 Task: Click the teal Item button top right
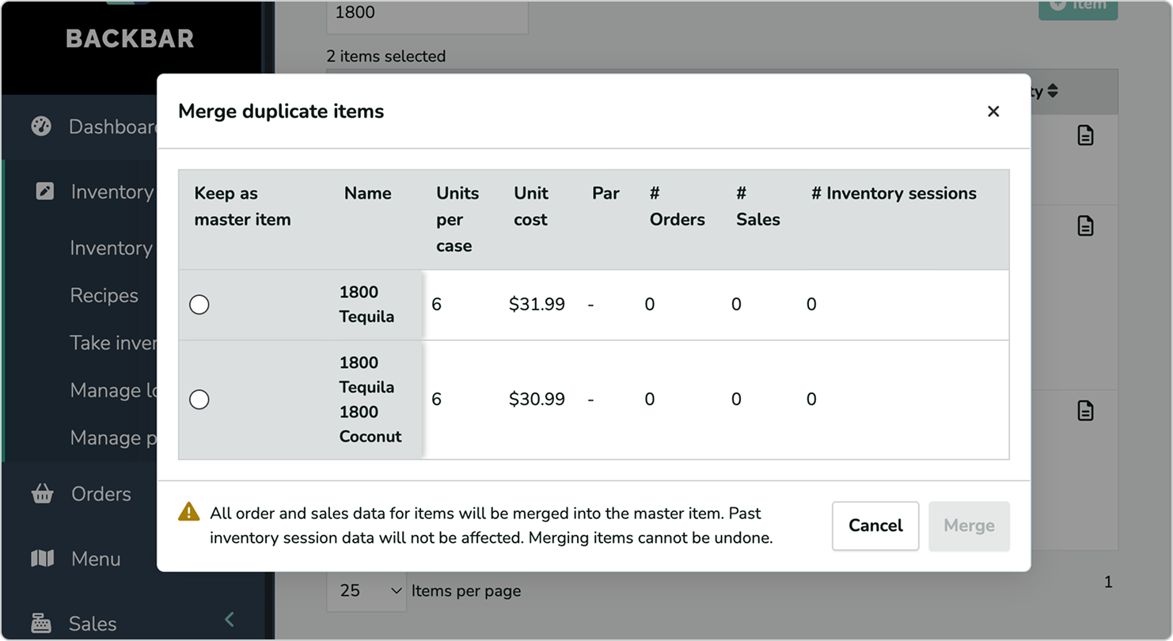pos(1077,8)
